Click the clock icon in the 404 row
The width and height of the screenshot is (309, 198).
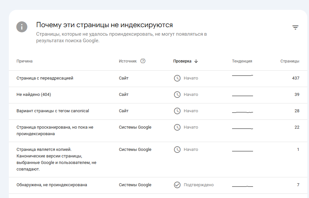tap(177, 95)
